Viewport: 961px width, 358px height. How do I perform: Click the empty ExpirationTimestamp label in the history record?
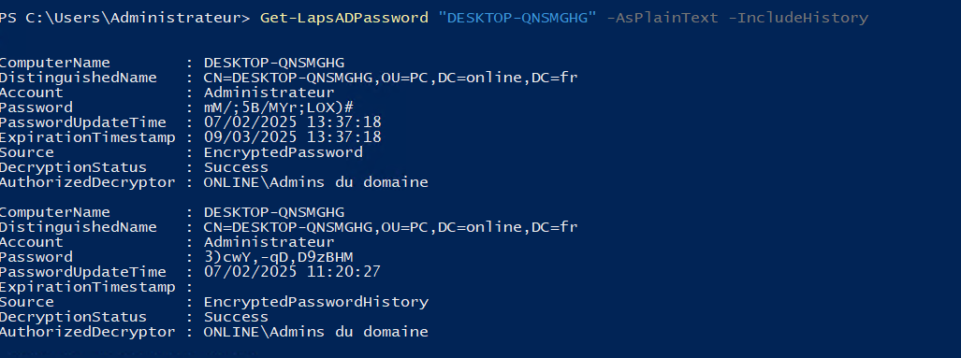pyautogui.click(x=88, y=287)
